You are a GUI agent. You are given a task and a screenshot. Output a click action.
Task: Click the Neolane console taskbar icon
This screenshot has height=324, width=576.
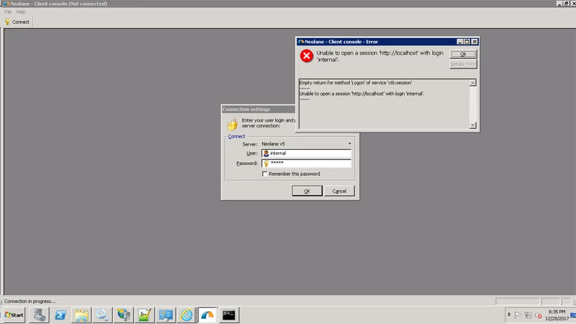click(x=207, y=315)
